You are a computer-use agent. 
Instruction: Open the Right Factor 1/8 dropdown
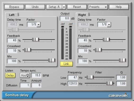[104, 24]
